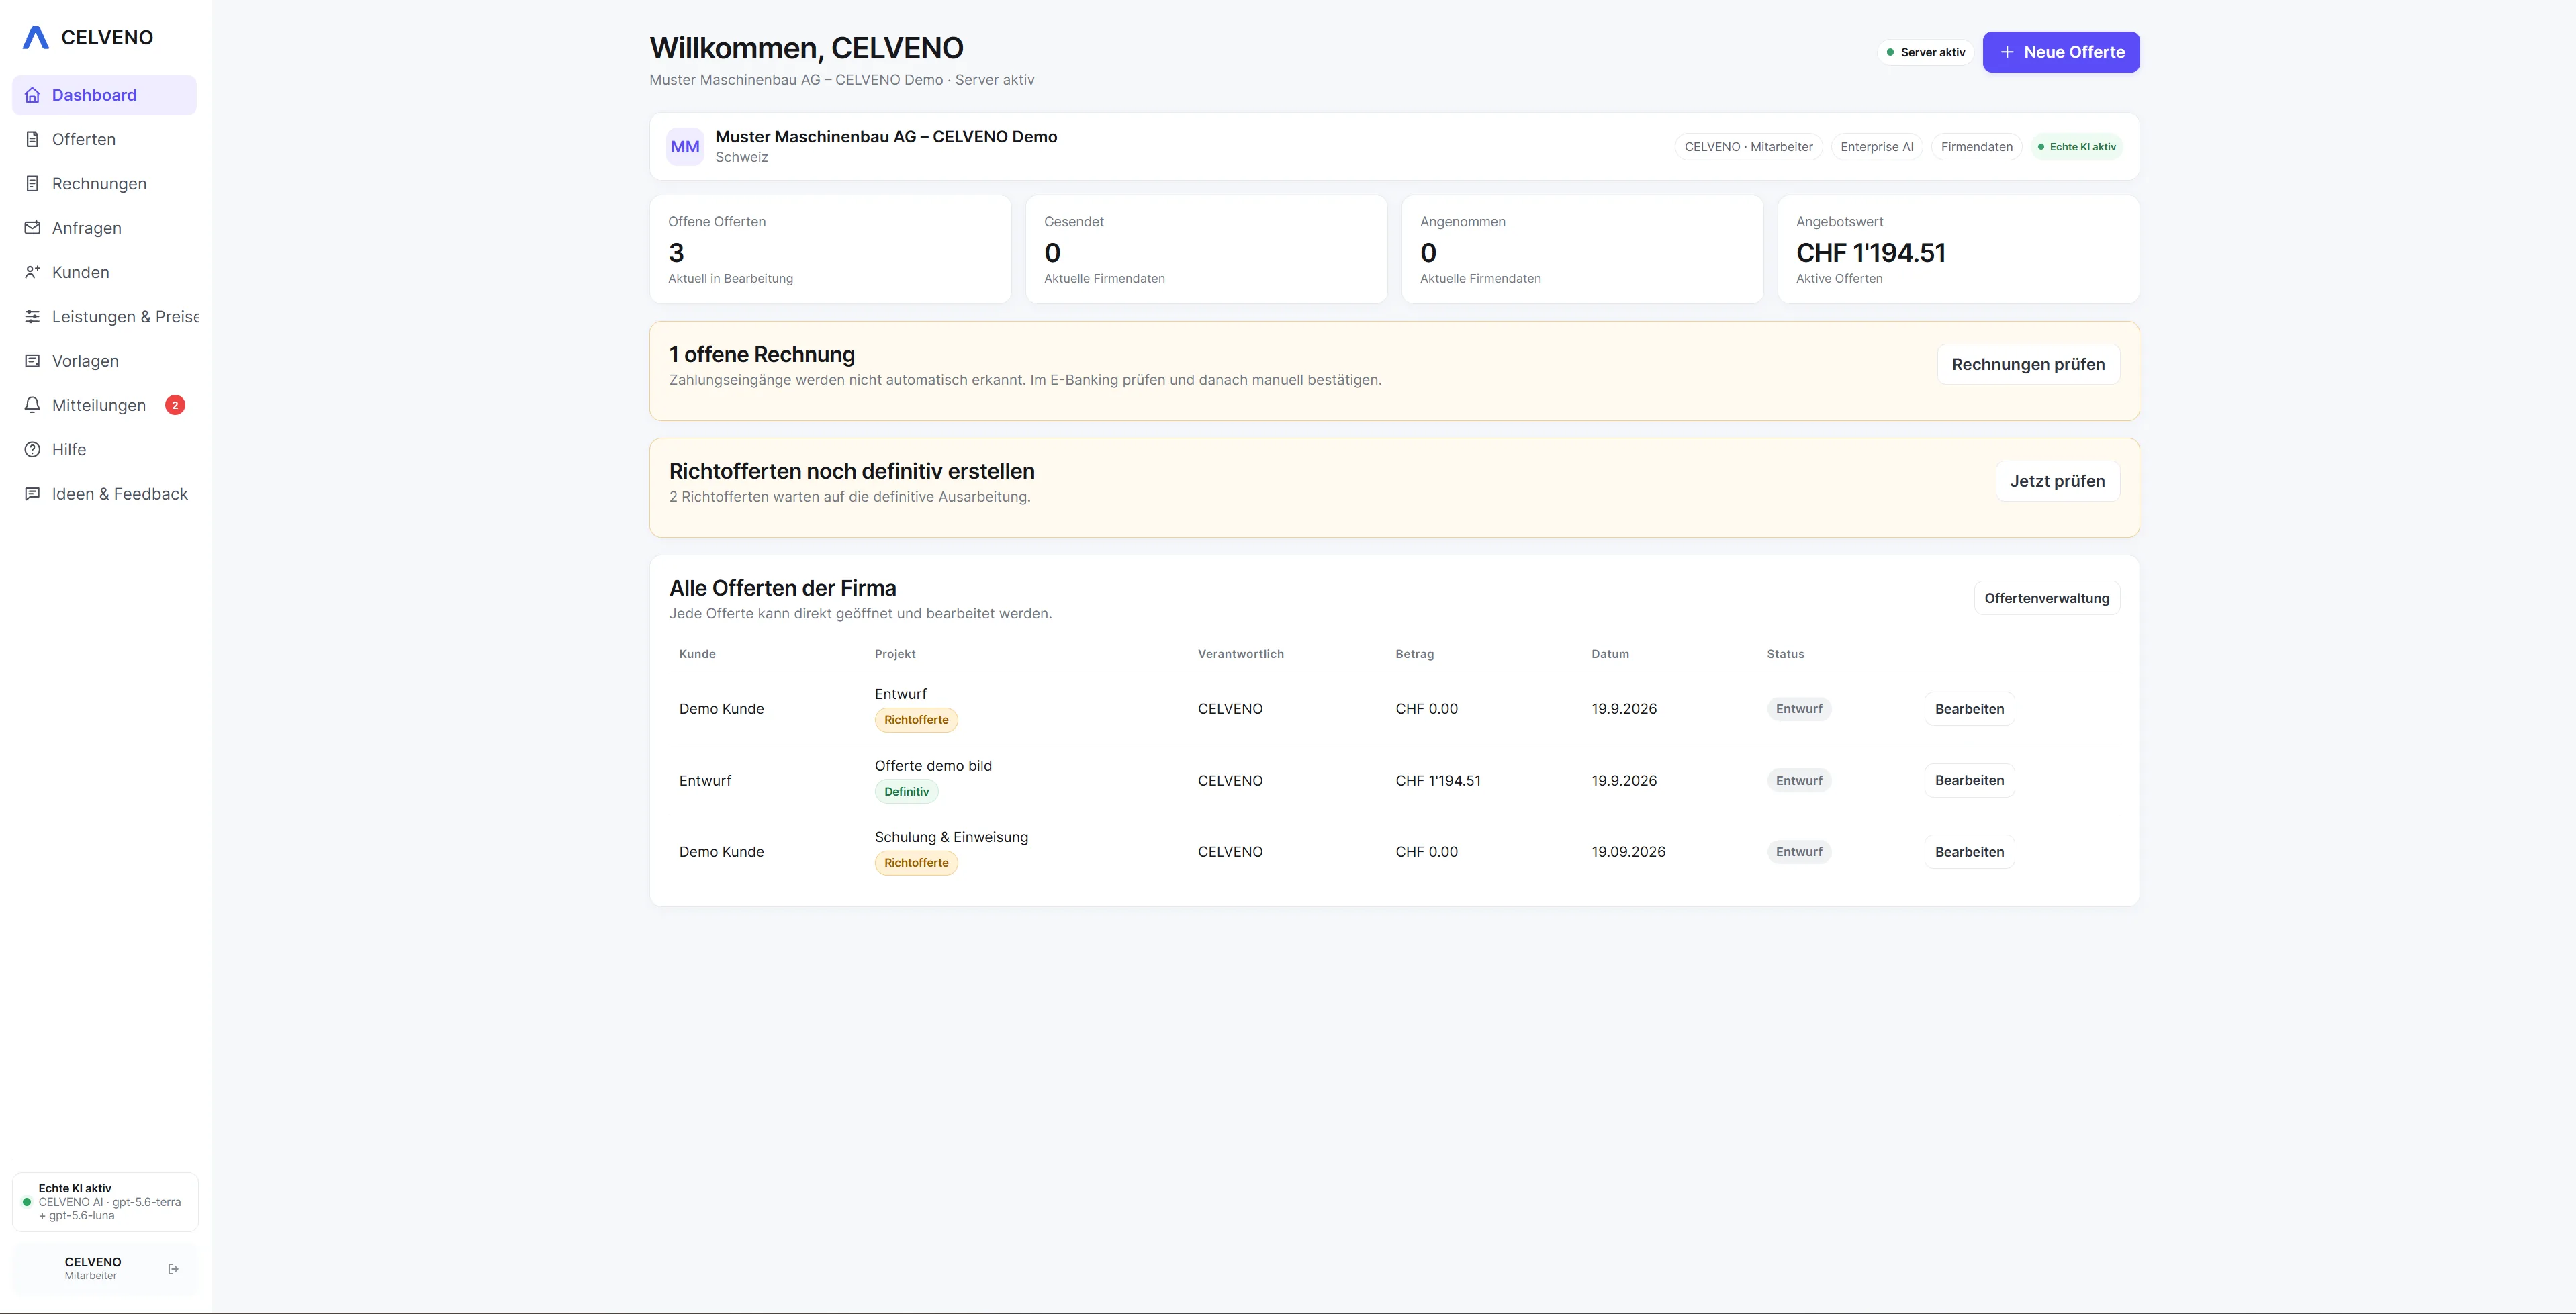Click the Definitiv badge on Offerte demo bild

[906, 792]
